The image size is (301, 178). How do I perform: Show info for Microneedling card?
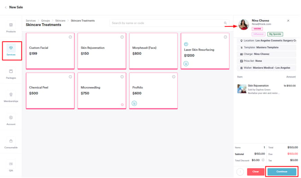click(122, 77)
